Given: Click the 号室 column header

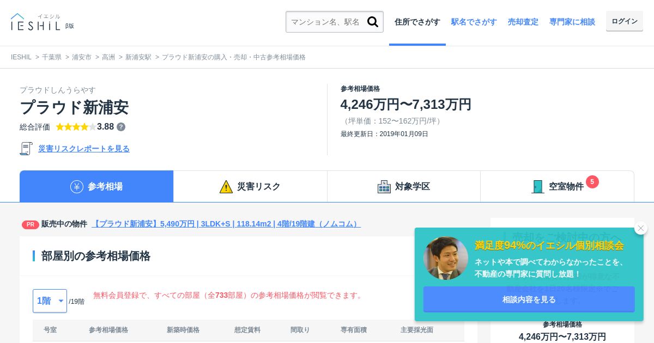Looking at the screenshot, I should click(50, 330).
